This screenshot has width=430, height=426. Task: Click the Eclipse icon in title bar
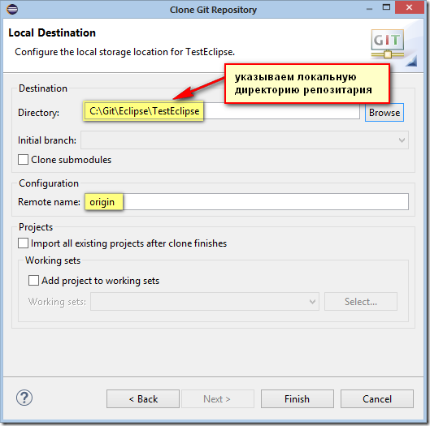[x=12, y=9]
